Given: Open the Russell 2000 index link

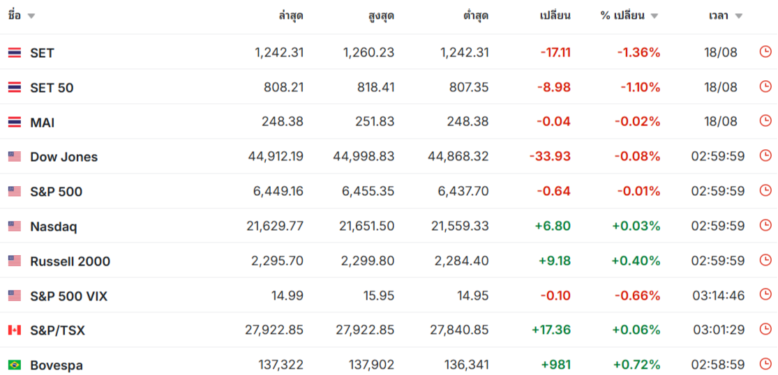Looking at the screenshot, I should coord(70,261).
